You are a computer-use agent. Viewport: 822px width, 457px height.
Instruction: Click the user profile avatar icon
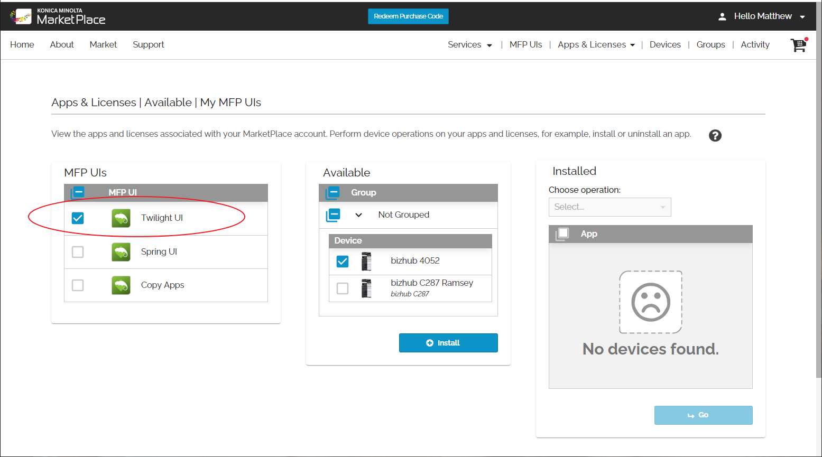tap(722, 17)
